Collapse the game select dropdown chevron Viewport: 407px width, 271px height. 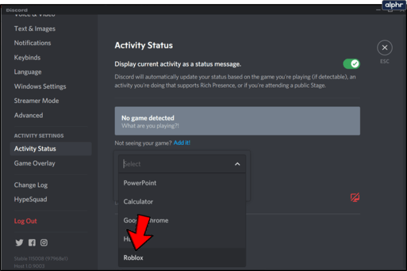click(237, 164)
